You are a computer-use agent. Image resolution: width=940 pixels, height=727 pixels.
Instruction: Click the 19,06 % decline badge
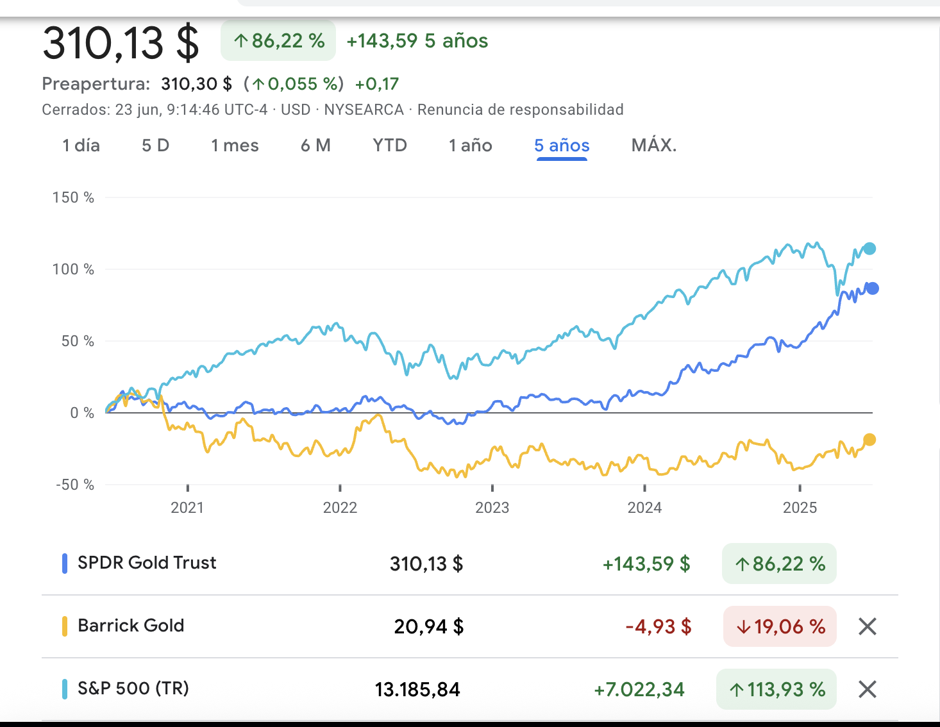click(780, 626)
